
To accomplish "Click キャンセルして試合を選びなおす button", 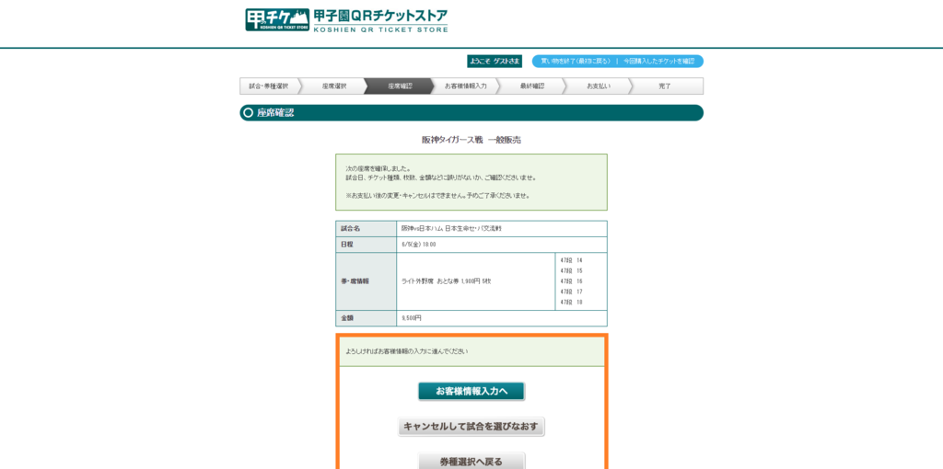I will coord(471,427).
